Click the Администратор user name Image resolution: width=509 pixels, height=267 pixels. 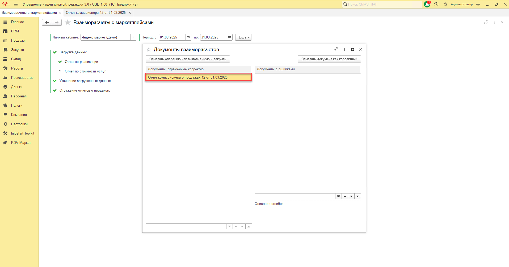(462, 4)
